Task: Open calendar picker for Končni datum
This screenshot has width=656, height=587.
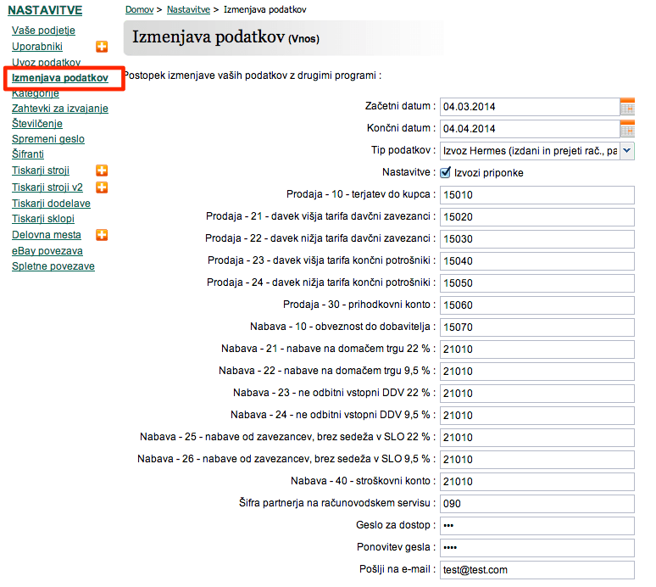Action: [627, 129]
